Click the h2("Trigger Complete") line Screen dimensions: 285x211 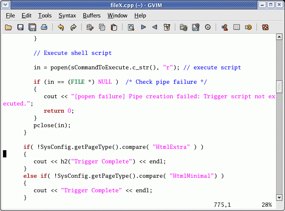100,162
